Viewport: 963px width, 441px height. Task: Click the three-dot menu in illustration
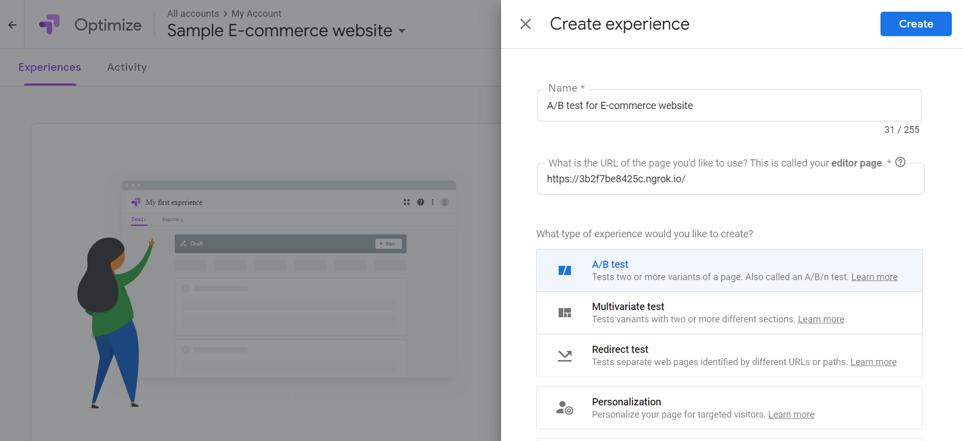[x=433, y=202]
